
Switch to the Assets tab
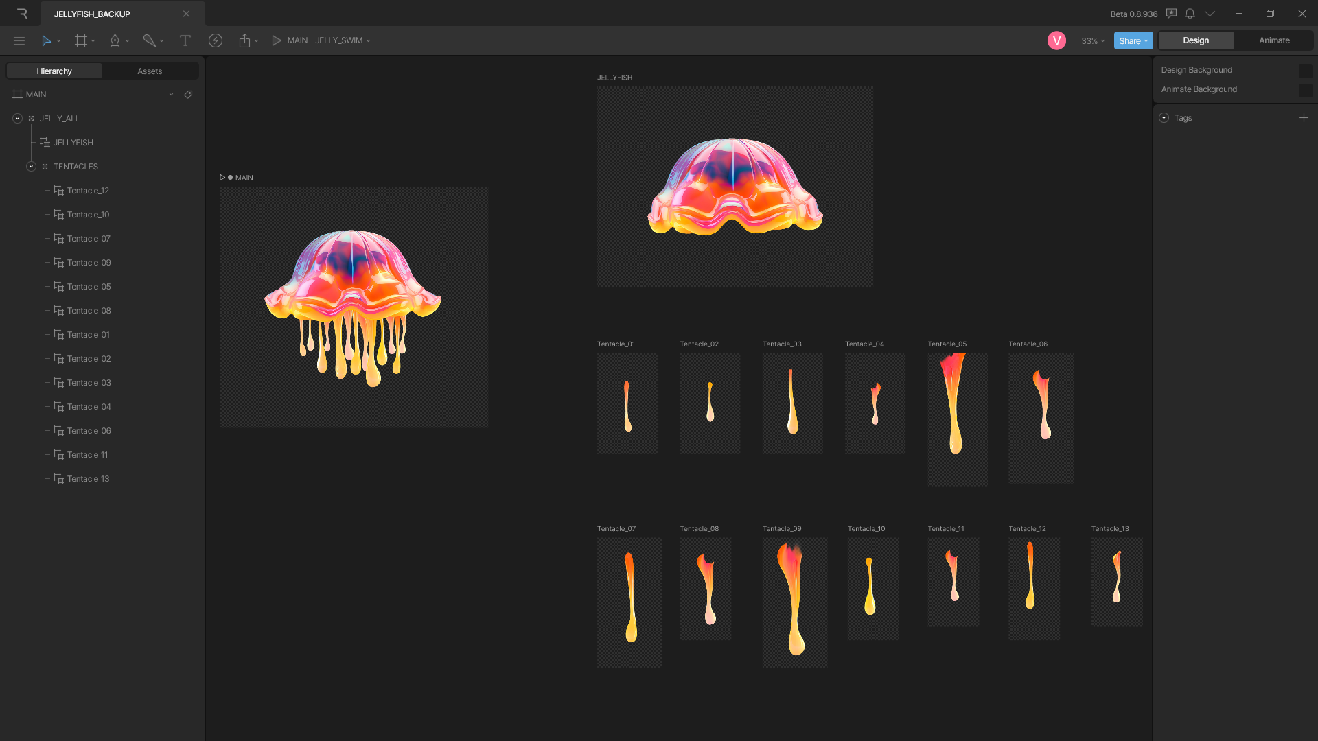149,71
